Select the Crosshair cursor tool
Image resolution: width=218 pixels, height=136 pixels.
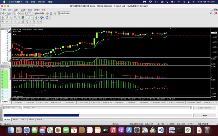[x=7, y=21]
